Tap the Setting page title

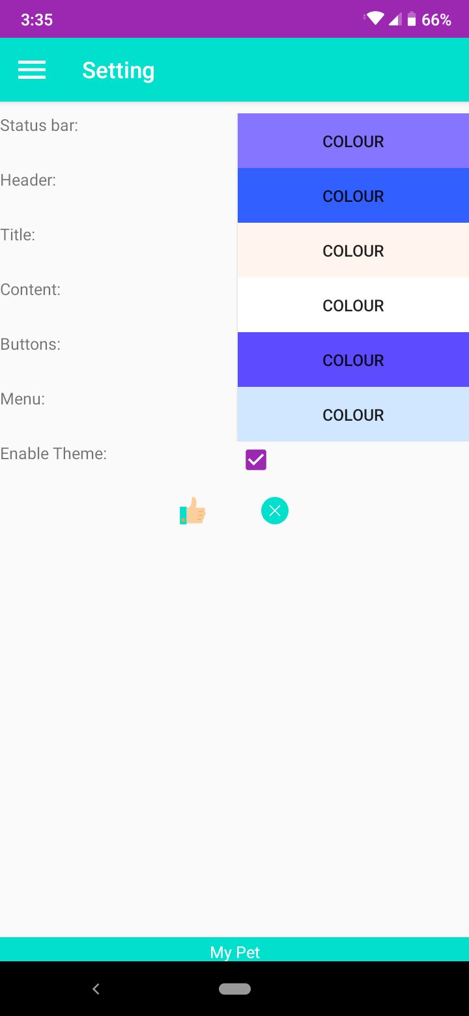118,70
